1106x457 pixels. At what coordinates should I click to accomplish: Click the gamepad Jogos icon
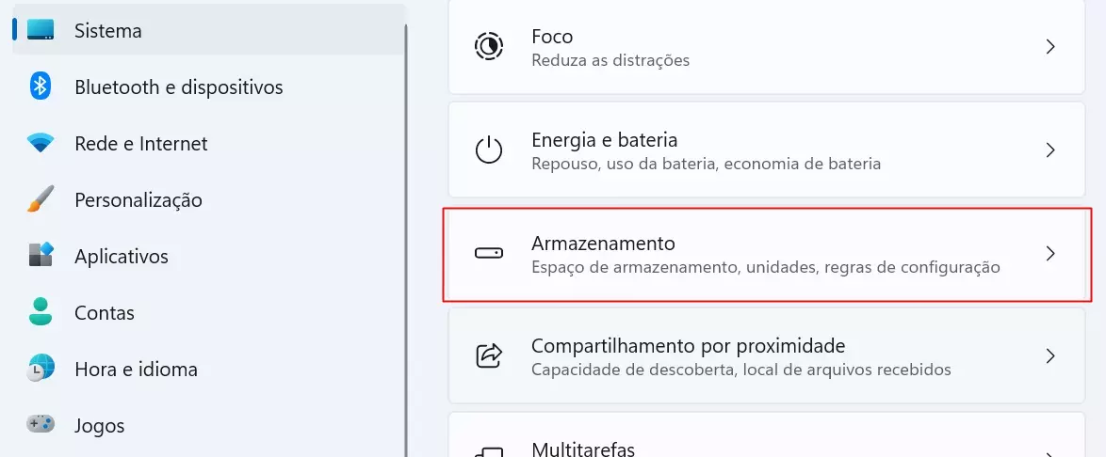pos(41,425)
